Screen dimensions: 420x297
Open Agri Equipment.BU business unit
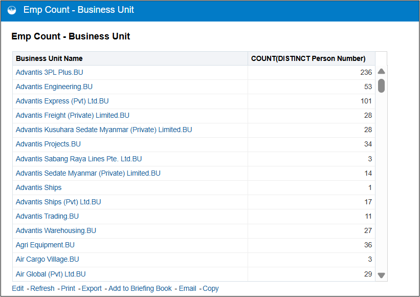[45, 245]
